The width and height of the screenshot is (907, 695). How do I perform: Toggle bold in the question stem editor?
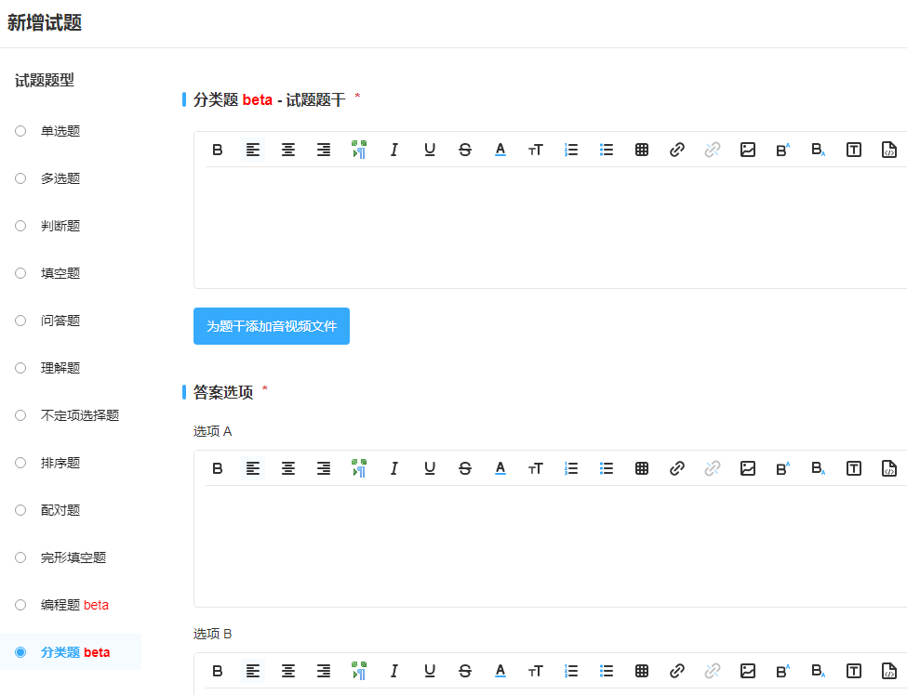[218, 150]
